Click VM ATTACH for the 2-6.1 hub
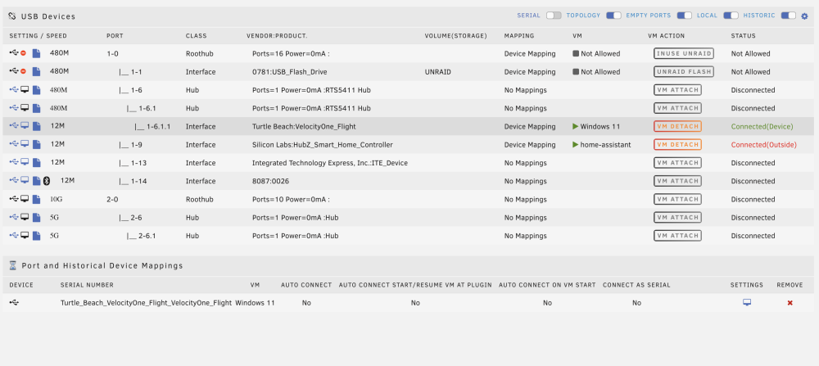The height and width of the screenshot is (366, 819). coord(677,236)
